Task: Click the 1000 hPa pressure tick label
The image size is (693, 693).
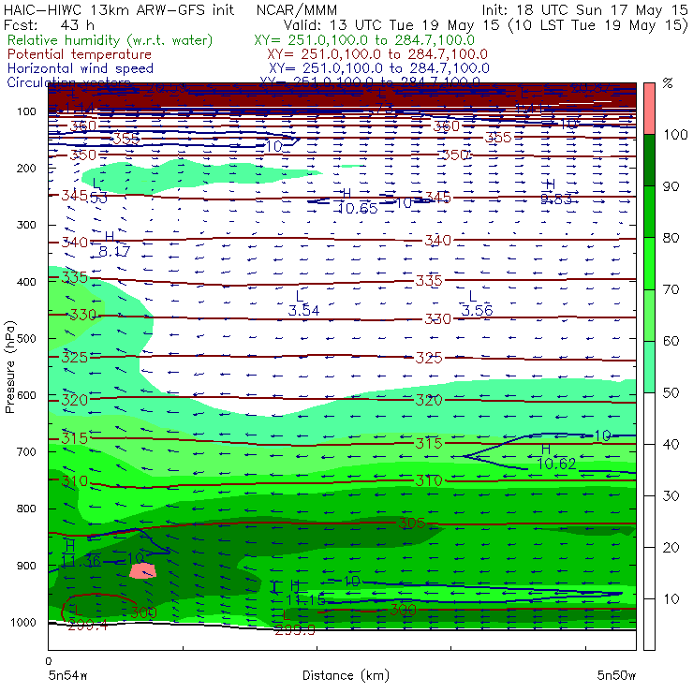Action: point(23,623)
